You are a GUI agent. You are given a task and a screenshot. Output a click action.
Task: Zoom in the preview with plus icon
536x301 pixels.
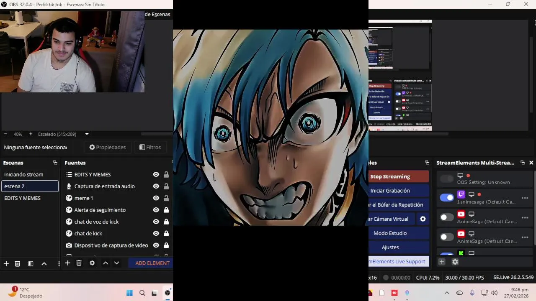[x=31, y=134]
